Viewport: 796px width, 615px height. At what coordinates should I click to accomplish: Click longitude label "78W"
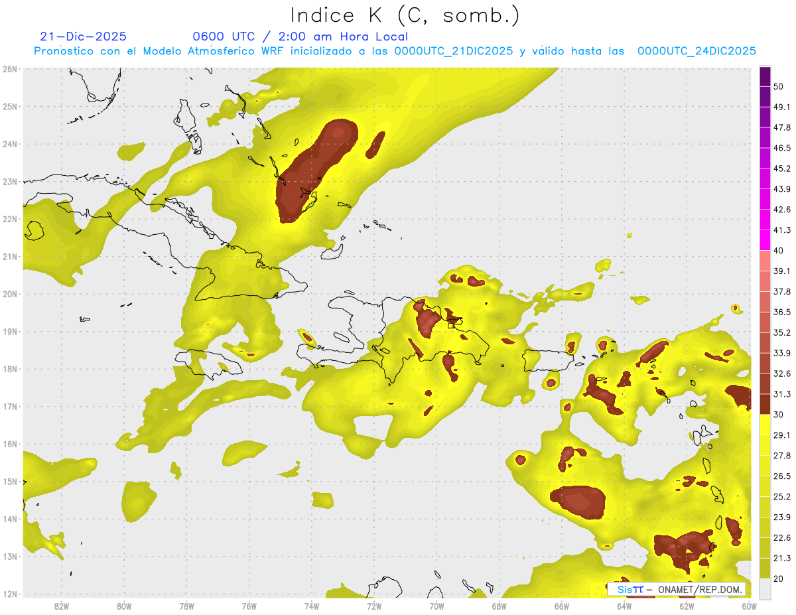click(x=186, y=606)
